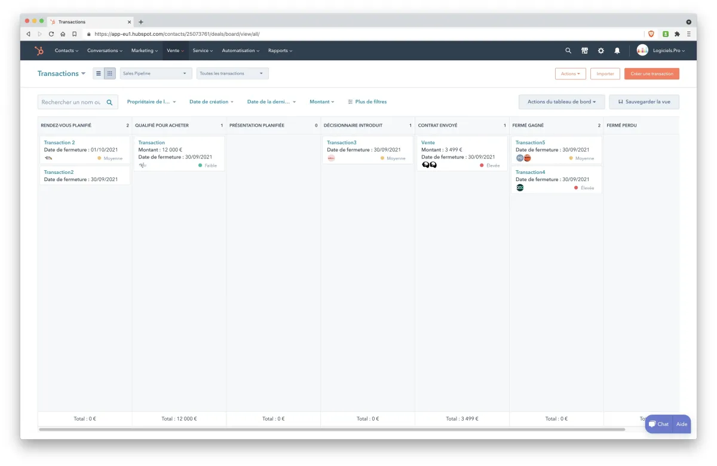Open the Chat widget

click(658, 424)
